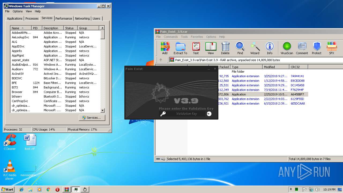The width and height of the screenshot is (343, 193).
Task: Launch the Wizard wand tool
Action: (255, 48)
